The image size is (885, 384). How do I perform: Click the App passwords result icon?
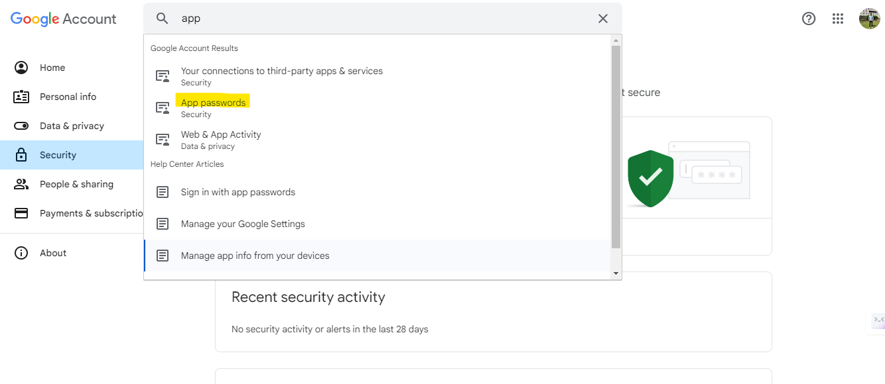[x=163, y=108]
